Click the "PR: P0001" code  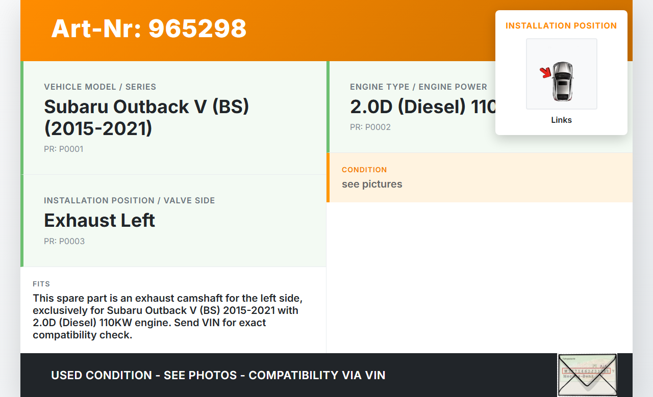pyautogui.click(x=63, y=149)
